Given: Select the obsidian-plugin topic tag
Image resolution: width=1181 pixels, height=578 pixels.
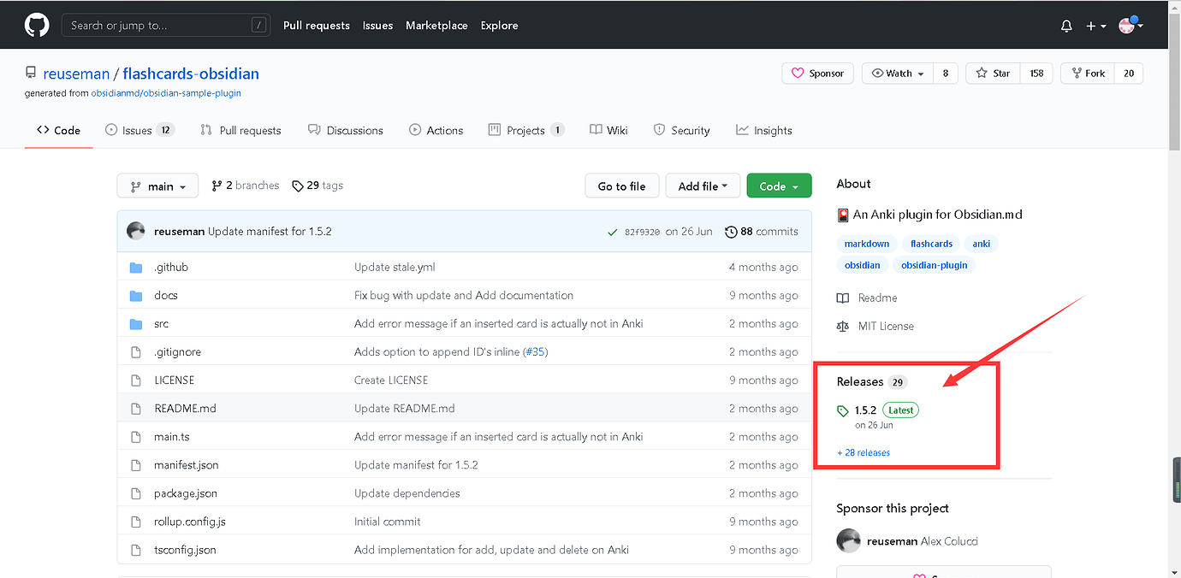Looking at the screenshot, I should pyautogui.click(x=934, y=265).
